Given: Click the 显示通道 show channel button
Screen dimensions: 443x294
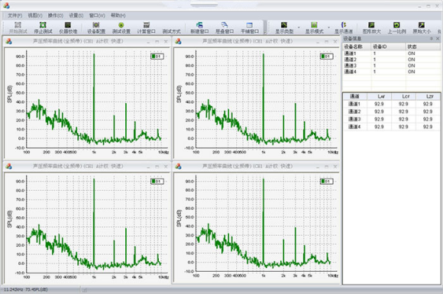Looking at the screenshot, I should pyautogui.click(x=344, y=27).
